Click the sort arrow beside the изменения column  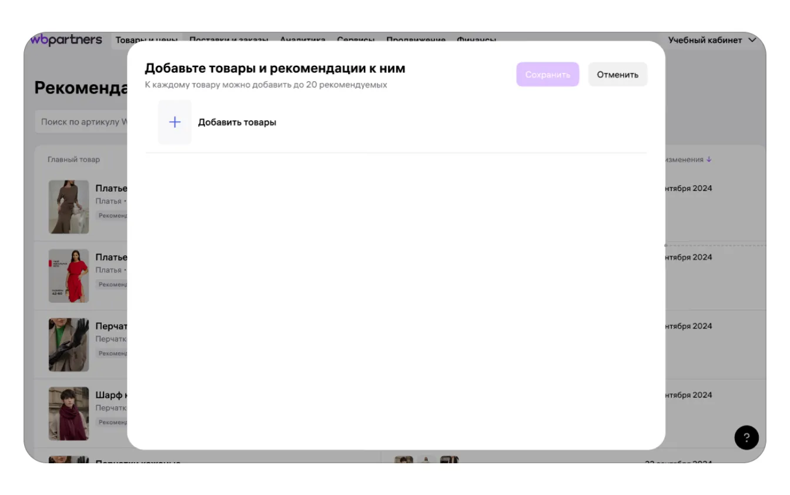pyautogui.click(x=709, y=159)
